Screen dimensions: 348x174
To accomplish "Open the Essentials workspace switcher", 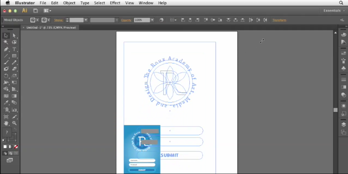I will coord(334,11).
